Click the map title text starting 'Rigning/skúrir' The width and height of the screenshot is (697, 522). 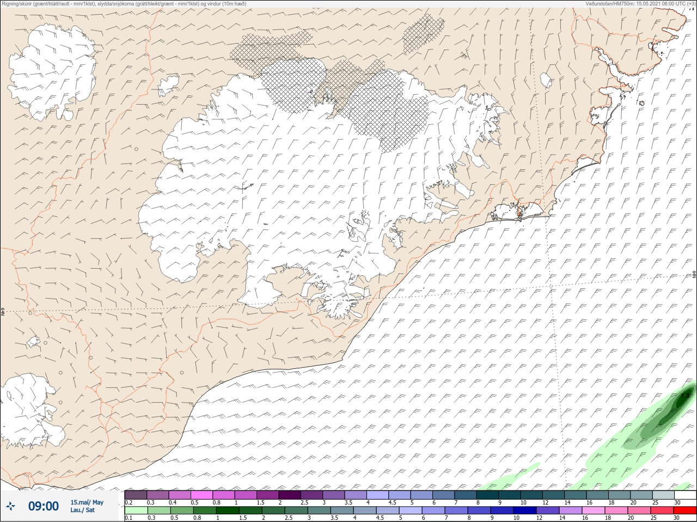pyautogui.click(x=124, y=3)
